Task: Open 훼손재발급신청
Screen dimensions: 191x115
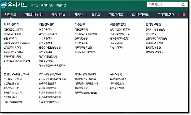Action: pos(11,88)
